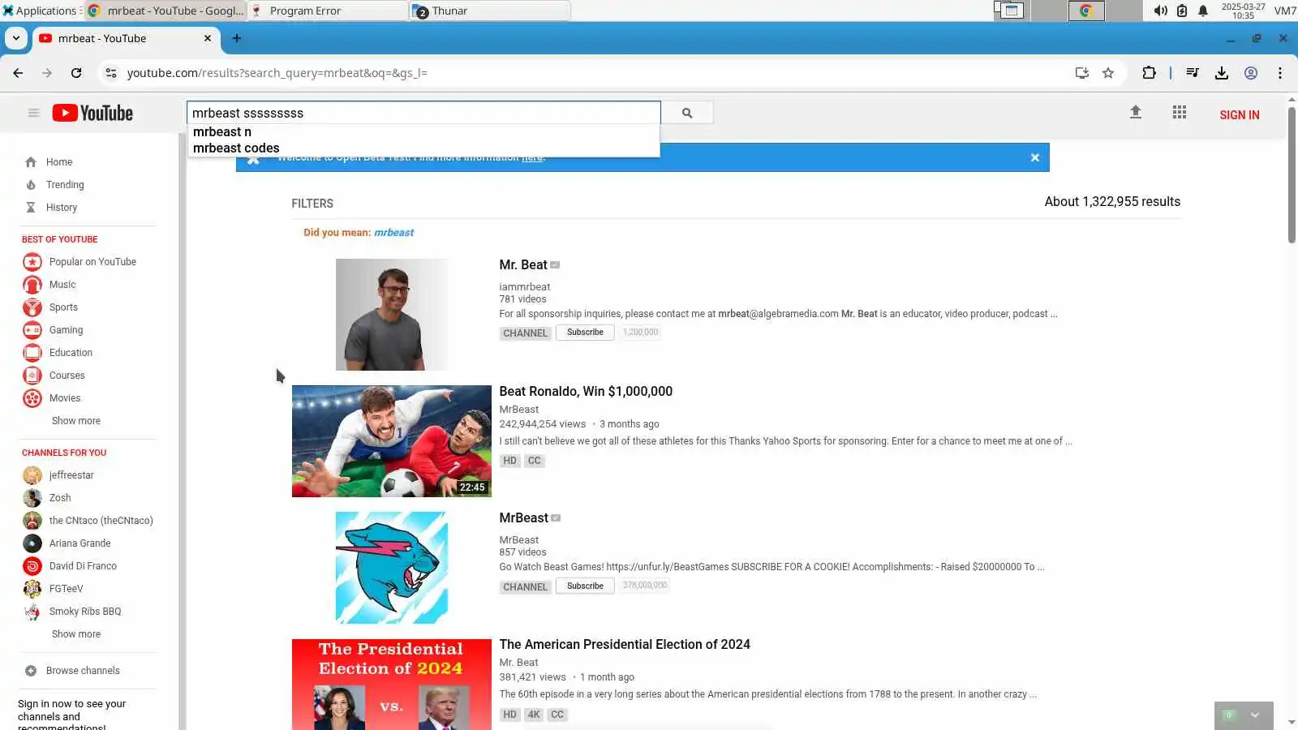1298x730 pixels.
Task: Open the Mr. Beat channel title
Action: 523,265
